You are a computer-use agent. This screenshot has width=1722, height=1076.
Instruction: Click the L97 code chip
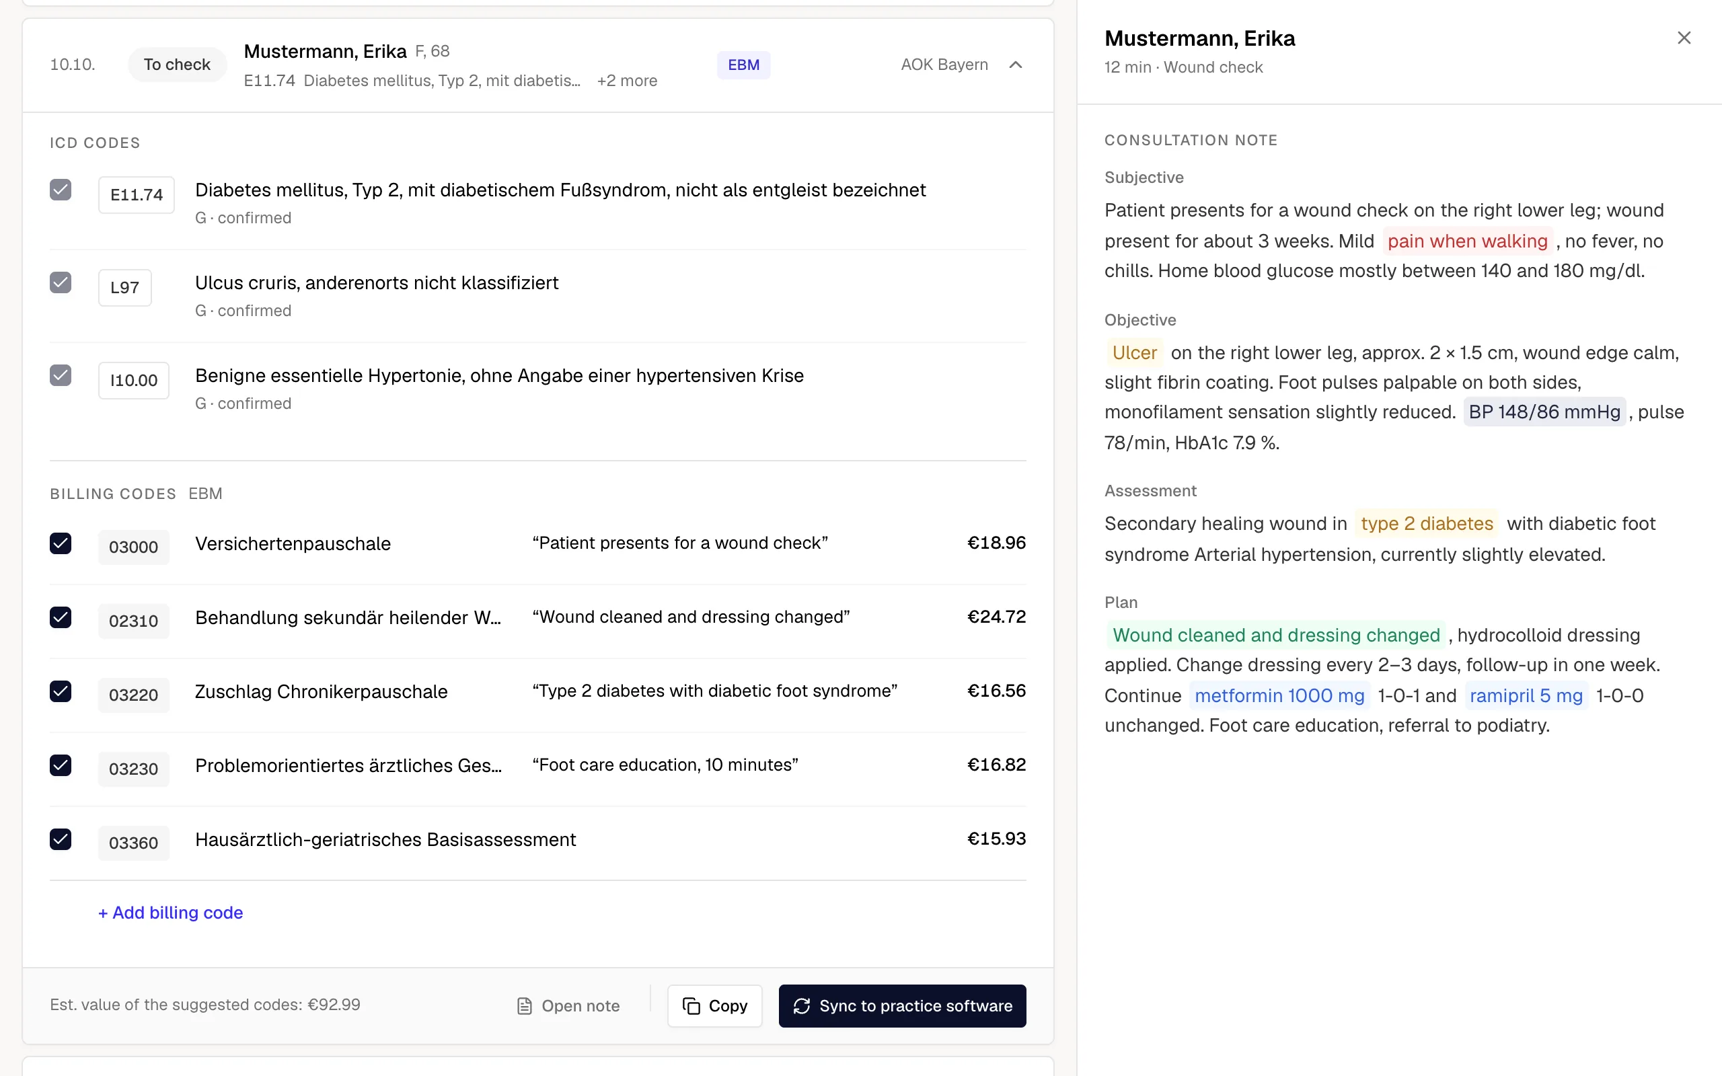[124, 288]
